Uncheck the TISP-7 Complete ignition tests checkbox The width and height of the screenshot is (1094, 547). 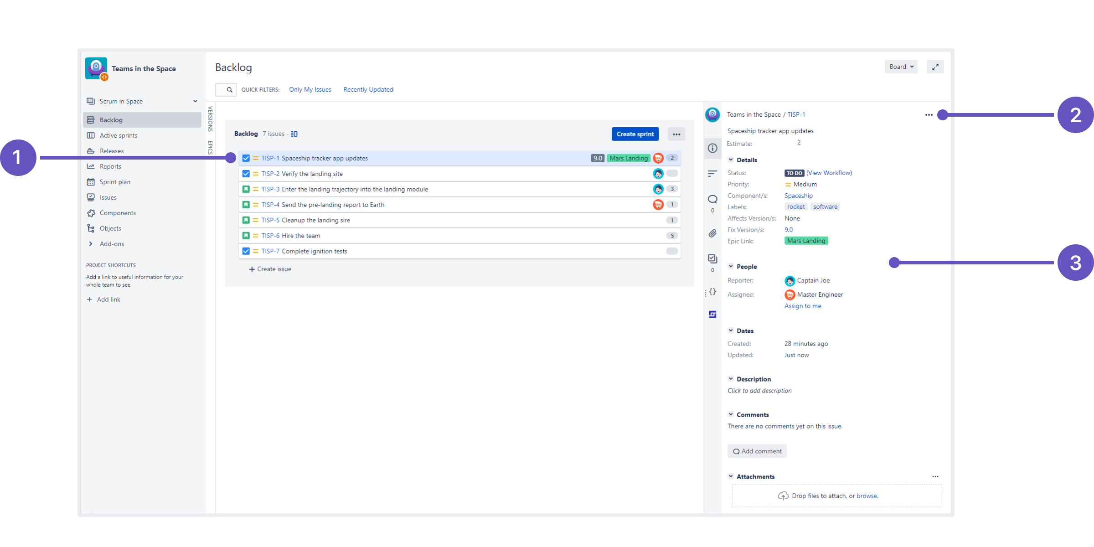pyautogui.click(x=246, y=251)
